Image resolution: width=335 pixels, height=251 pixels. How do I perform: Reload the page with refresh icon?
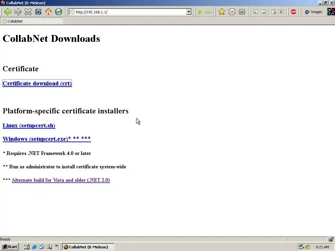point(38,12)
